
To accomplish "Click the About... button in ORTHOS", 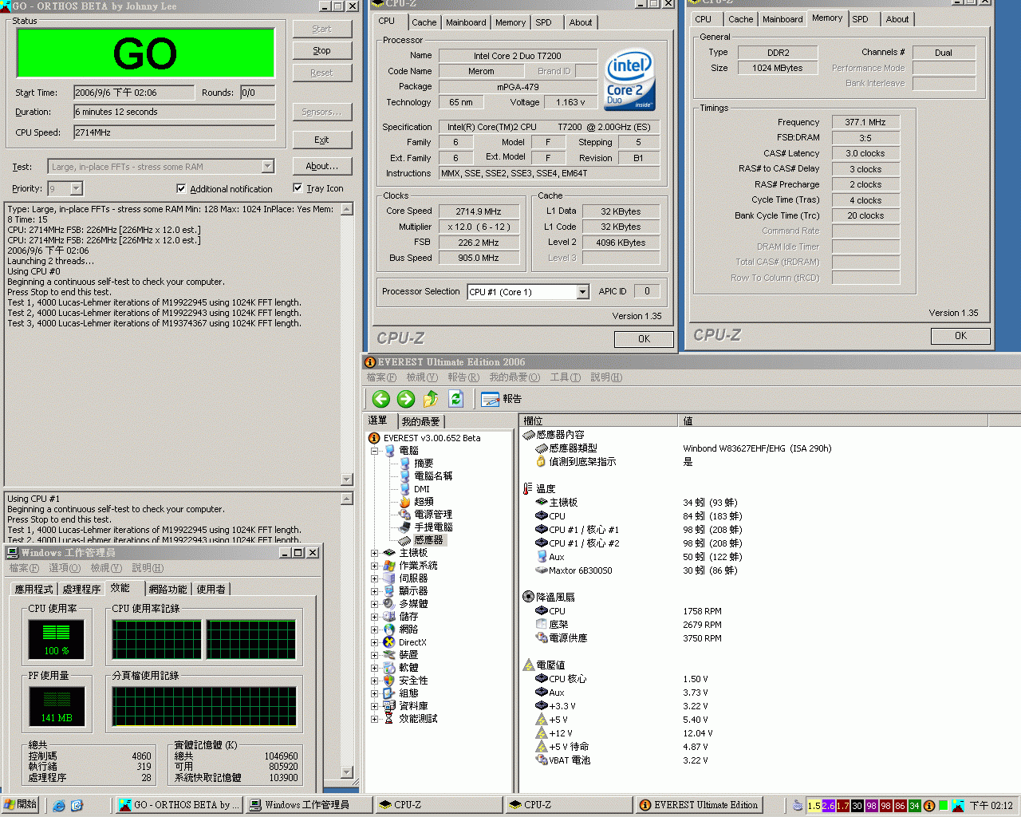I will click(x=321, y=166).
